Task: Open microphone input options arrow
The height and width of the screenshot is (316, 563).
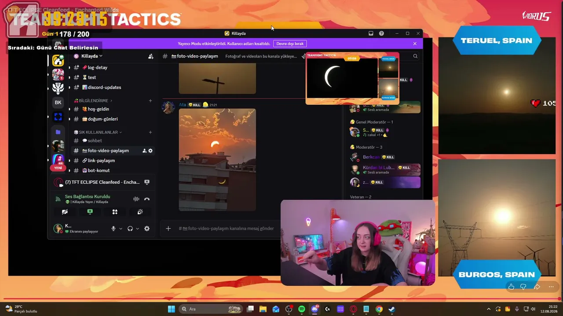Action: 121,229
